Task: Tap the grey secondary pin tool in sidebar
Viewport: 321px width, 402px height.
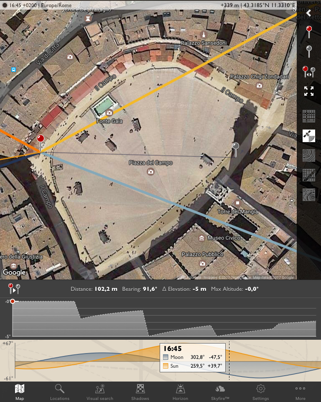Action: pos(309,51)
